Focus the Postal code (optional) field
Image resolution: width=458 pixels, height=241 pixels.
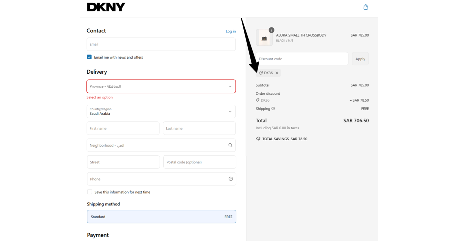(200, 162)
